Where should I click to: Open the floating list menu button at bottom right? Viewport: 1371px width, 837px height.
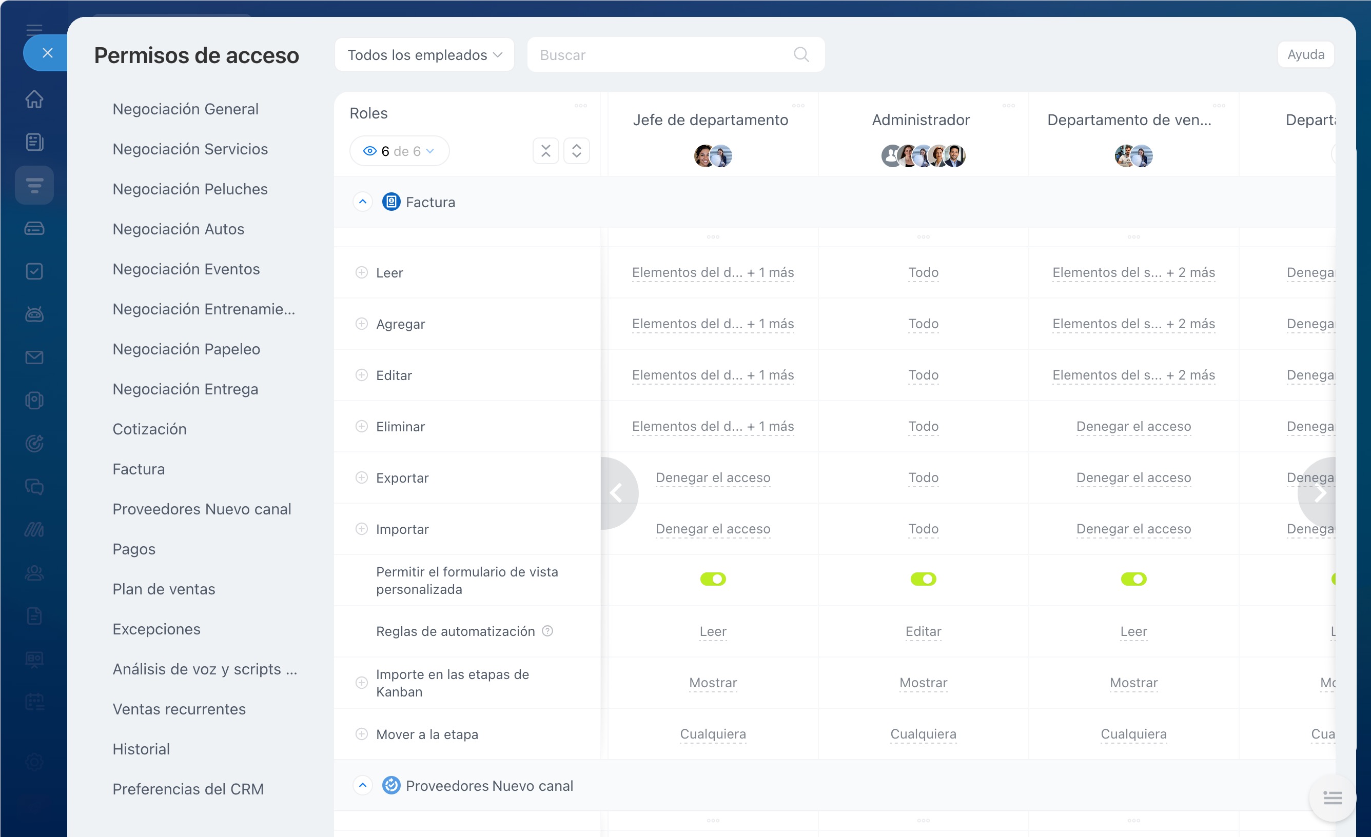1332,798
